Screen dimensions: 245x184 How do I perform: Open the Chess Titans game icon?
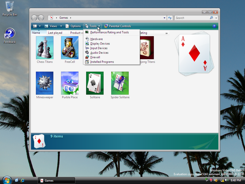[x=45, y=48]
